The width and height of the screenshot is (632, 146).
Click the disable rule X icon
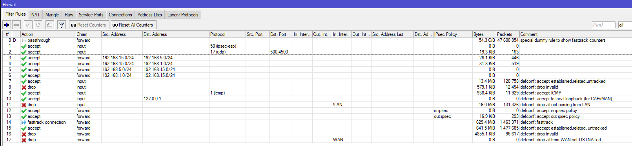tap(38, 25)
